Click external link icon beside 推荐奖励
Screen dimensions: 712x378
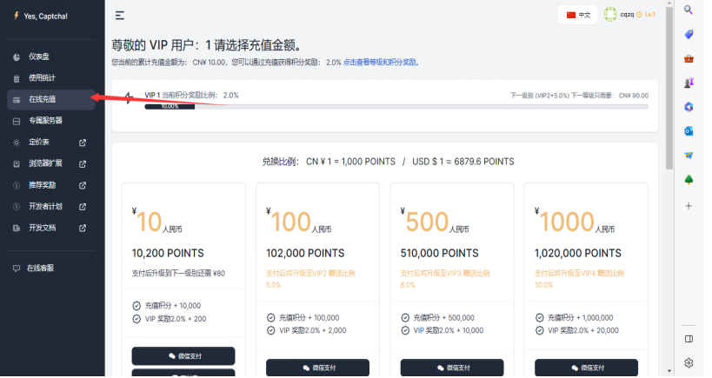pyautogui.click(x=83, y=185)
